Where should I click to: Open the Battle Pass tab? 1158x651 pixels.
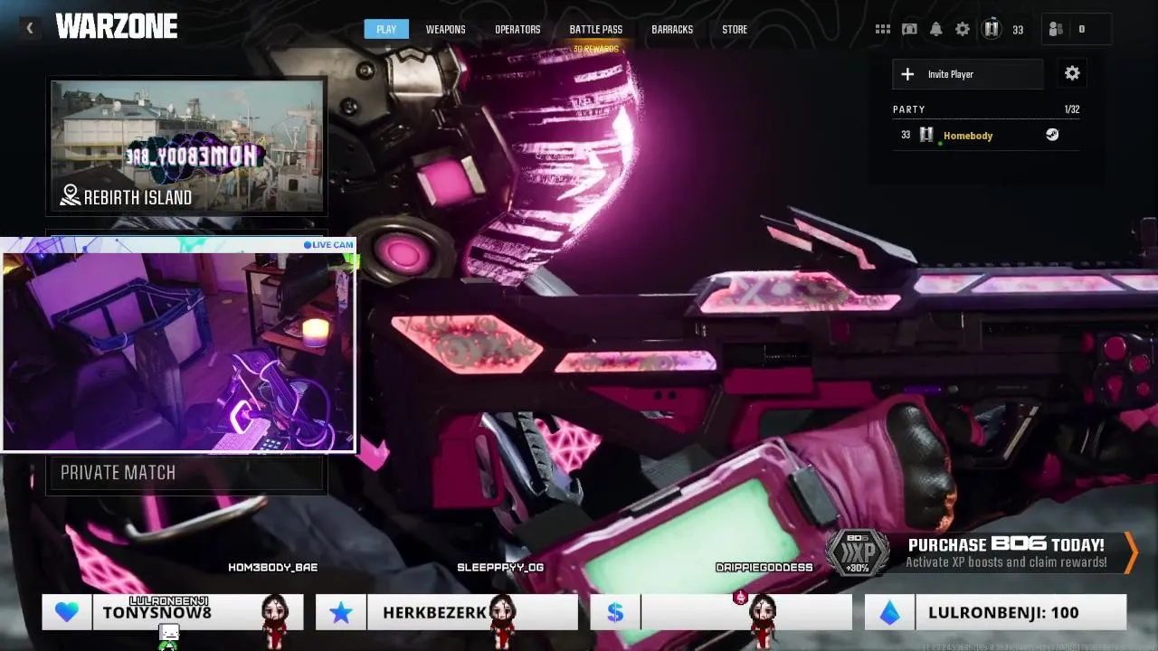[595, 29]
